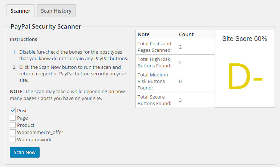This screenshot has height=167, width=280.
Task: Click the count value 0 for medium risk
Action: click(x=180, y=82)
